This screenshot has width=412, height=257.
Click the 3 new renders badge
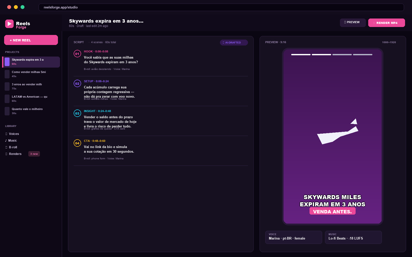pos(34,154)
